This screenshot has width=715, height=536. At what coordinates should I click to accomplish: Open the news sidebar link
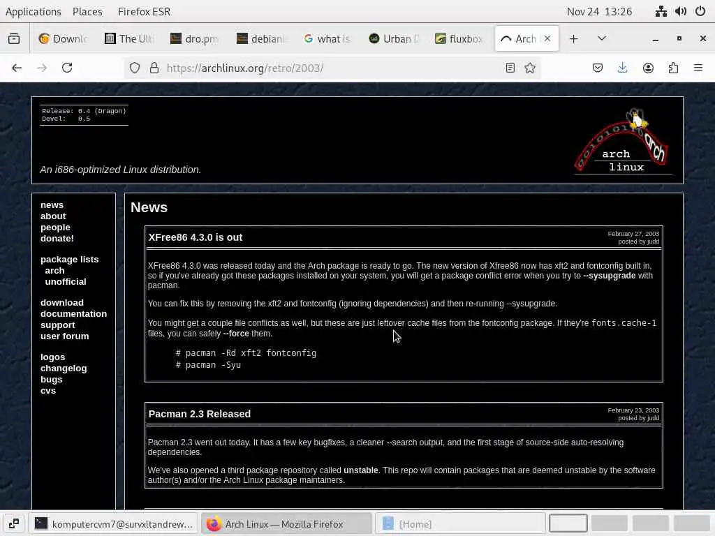point(52,205)
